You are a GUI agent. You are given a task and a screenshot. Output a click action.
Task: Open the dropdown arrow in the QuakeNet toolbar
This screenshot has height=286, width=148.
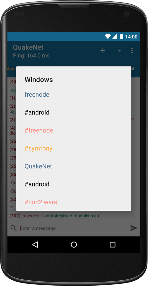point(119,51)
